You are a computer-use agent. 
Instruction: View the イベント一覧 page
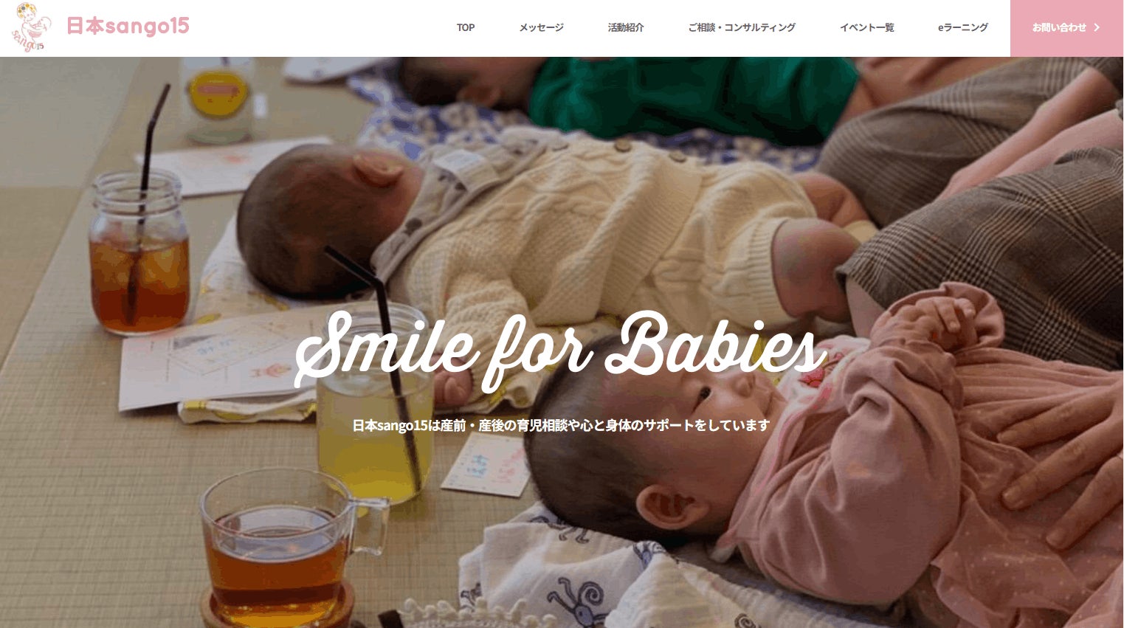pyautogui.click(x=866, y=27)
